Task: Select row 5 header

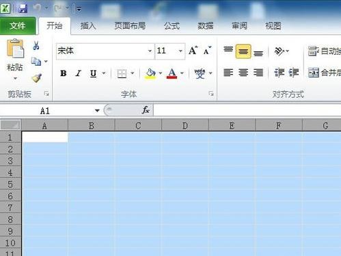Action: pyautogui.click(x=10, y=184)
